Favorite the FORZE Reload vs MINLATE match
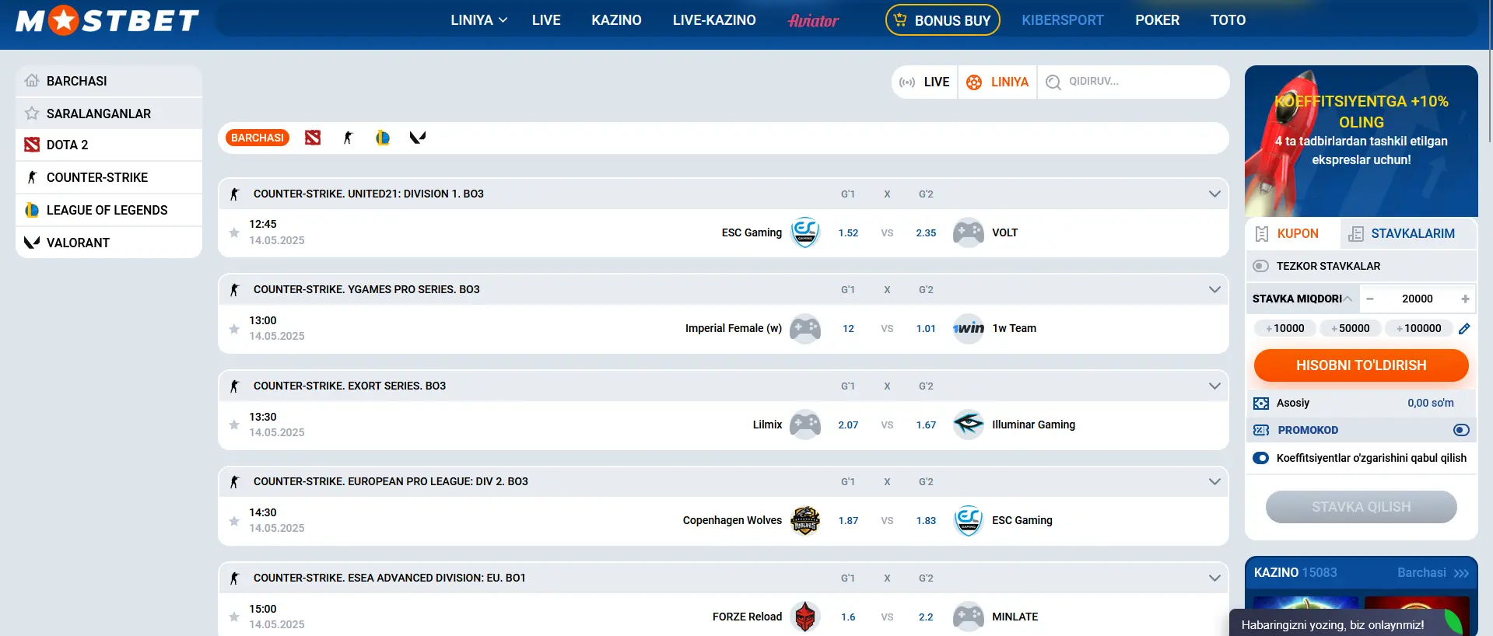Viewport: 1493px width, 636px height. coord(234,617)
